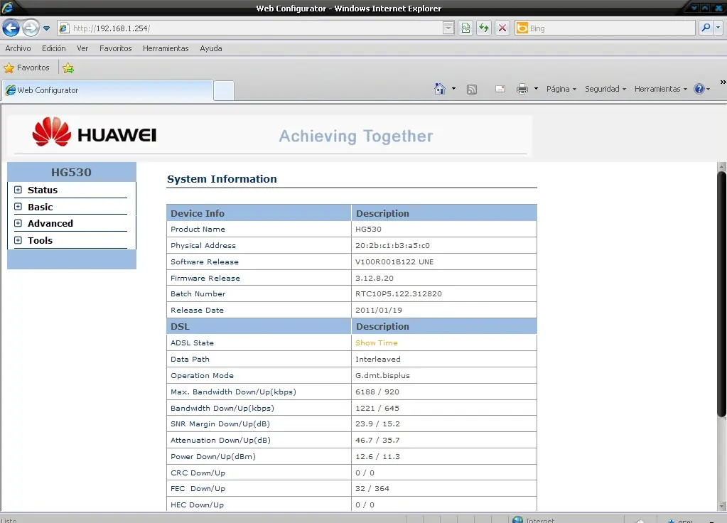Viewport: 727px width, 523px height.
Task: Expand the Status section in sidebar
Action: coord(18,190)
